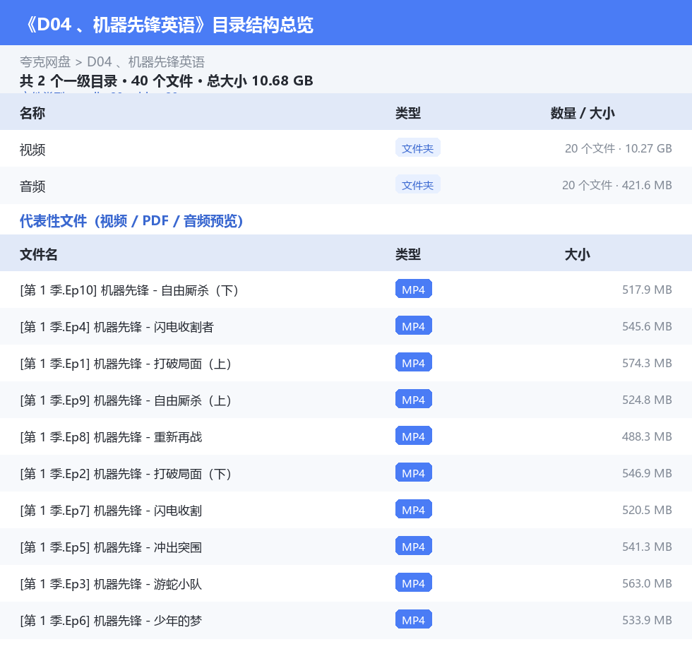
Task: Click the D04 、机器先锋英语 breadcrumb text
Action: [x=146, y=61]
